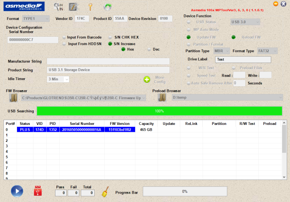The height and width of the screenshot is (202, 290).
Task: Click the R/W Test column header
Action: point(247,124)
